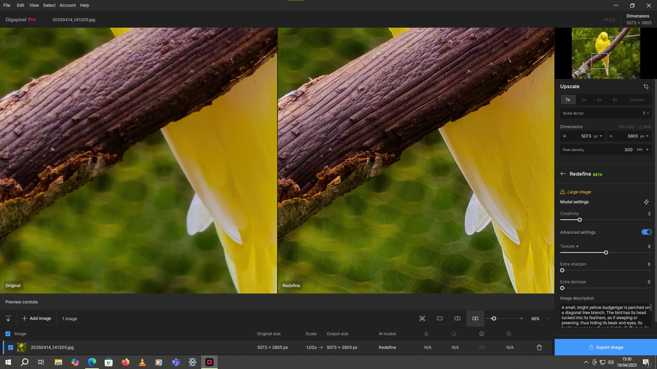Disable the Advanced settings toggle
Viewport: 657px width, 369px height.
[646, 232]
